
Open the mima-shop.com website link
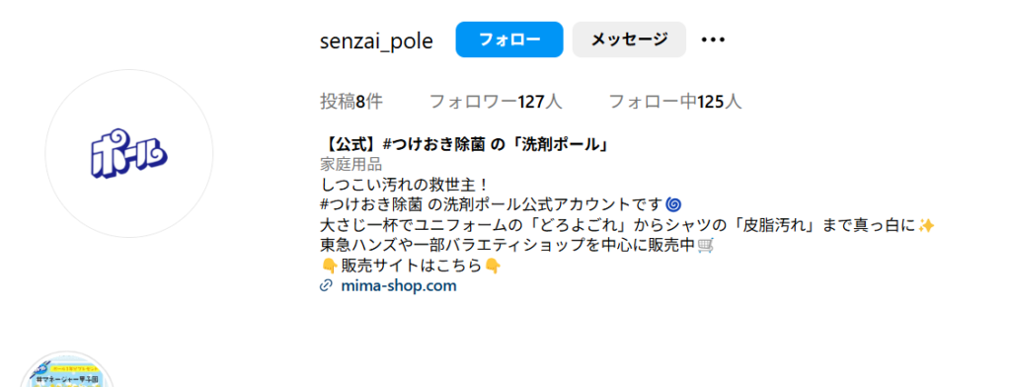coord(399,285)
